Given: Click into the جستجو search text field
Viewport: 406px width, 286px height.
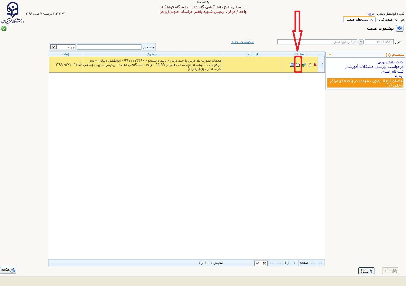Looking at the screenshot, I should [x=109, y=47].
